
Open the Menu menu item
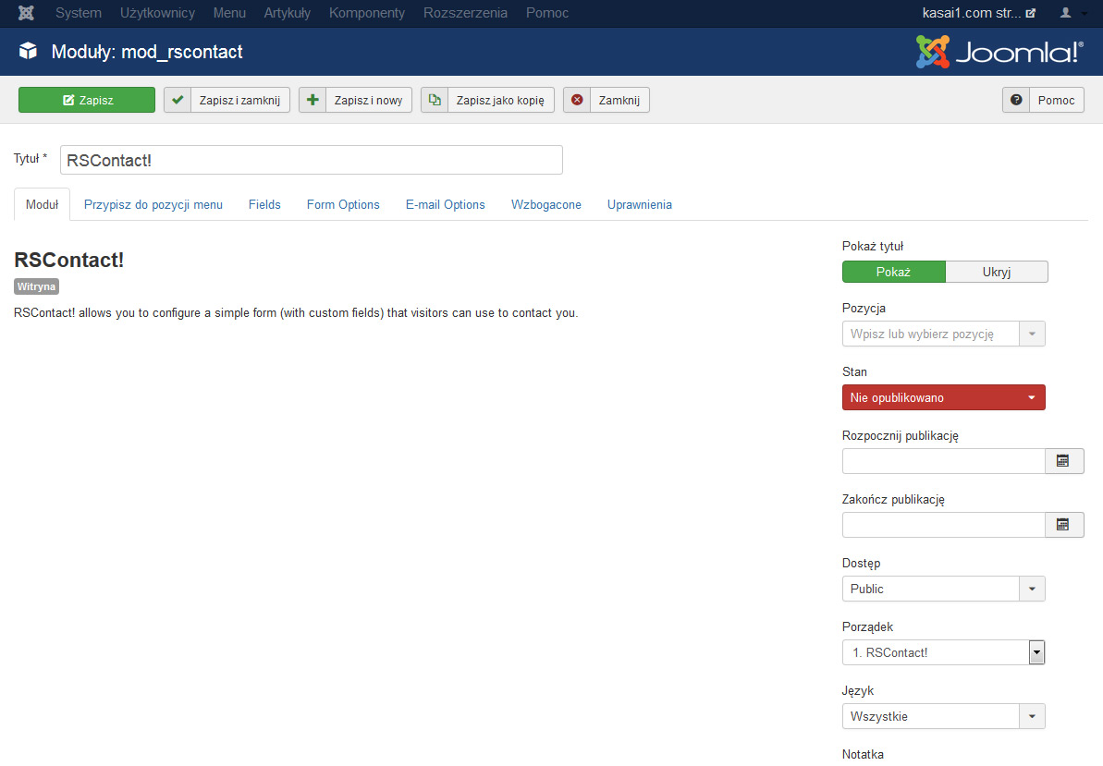point(229,13)
